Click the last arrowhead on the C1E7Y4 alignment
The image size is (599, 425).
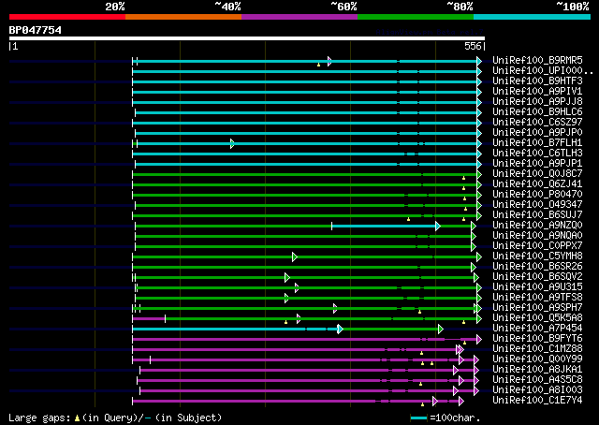point(461,401)
